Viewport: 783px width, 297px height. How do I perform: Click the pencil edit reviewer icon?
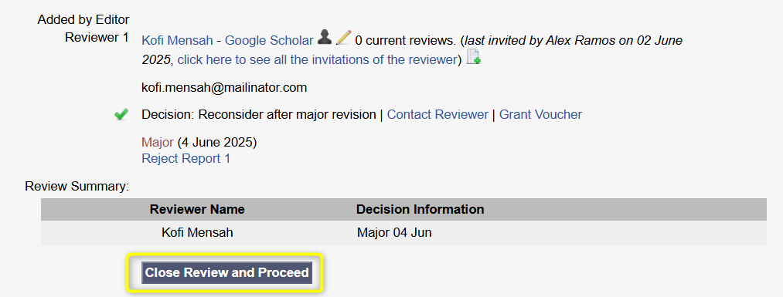[x=343, y=37]
